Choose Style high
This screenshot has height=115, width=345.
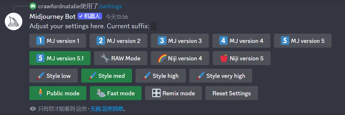[161, 76]
